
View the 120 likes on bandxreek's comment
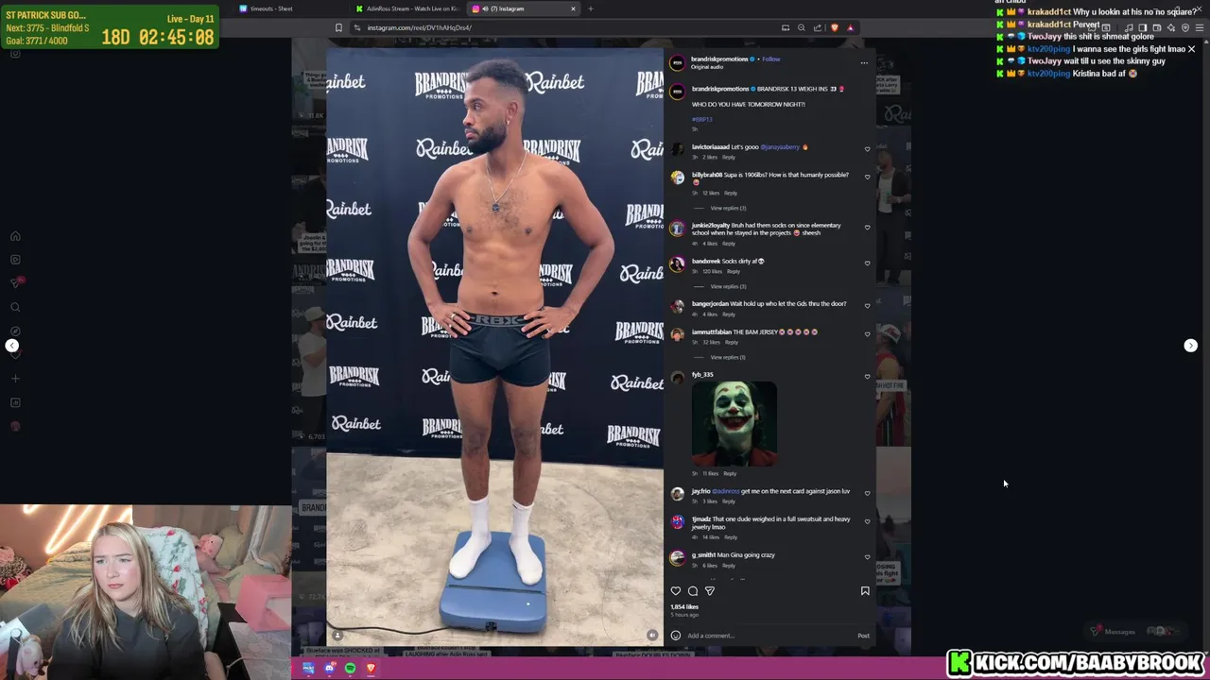click(712, 272)
